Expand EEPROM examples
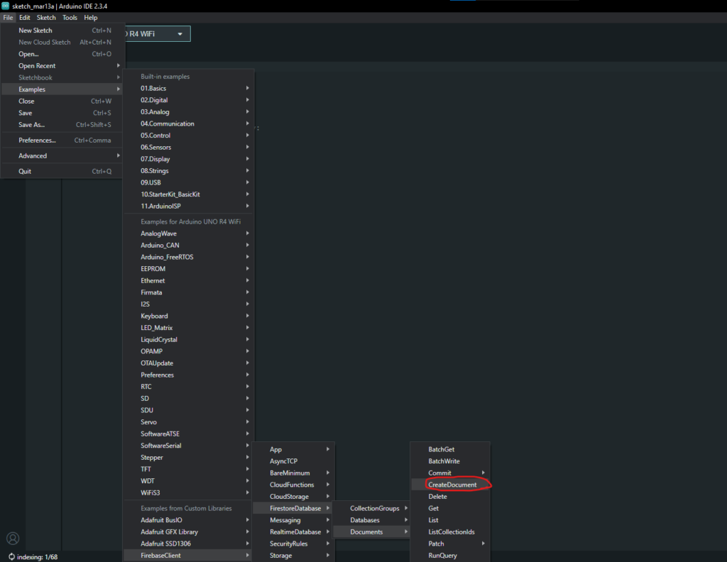Image resolution: width=727 pixels, height=562 pixels. point(189,269)
